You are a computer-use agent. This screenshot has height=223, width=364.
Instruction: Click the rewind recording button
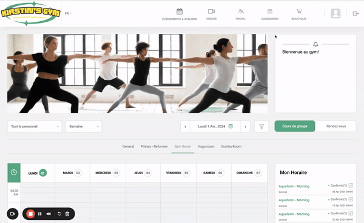[49, 214]
